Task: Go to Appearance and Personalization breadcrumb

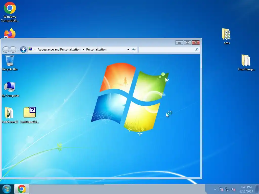Action: point(59,50)
